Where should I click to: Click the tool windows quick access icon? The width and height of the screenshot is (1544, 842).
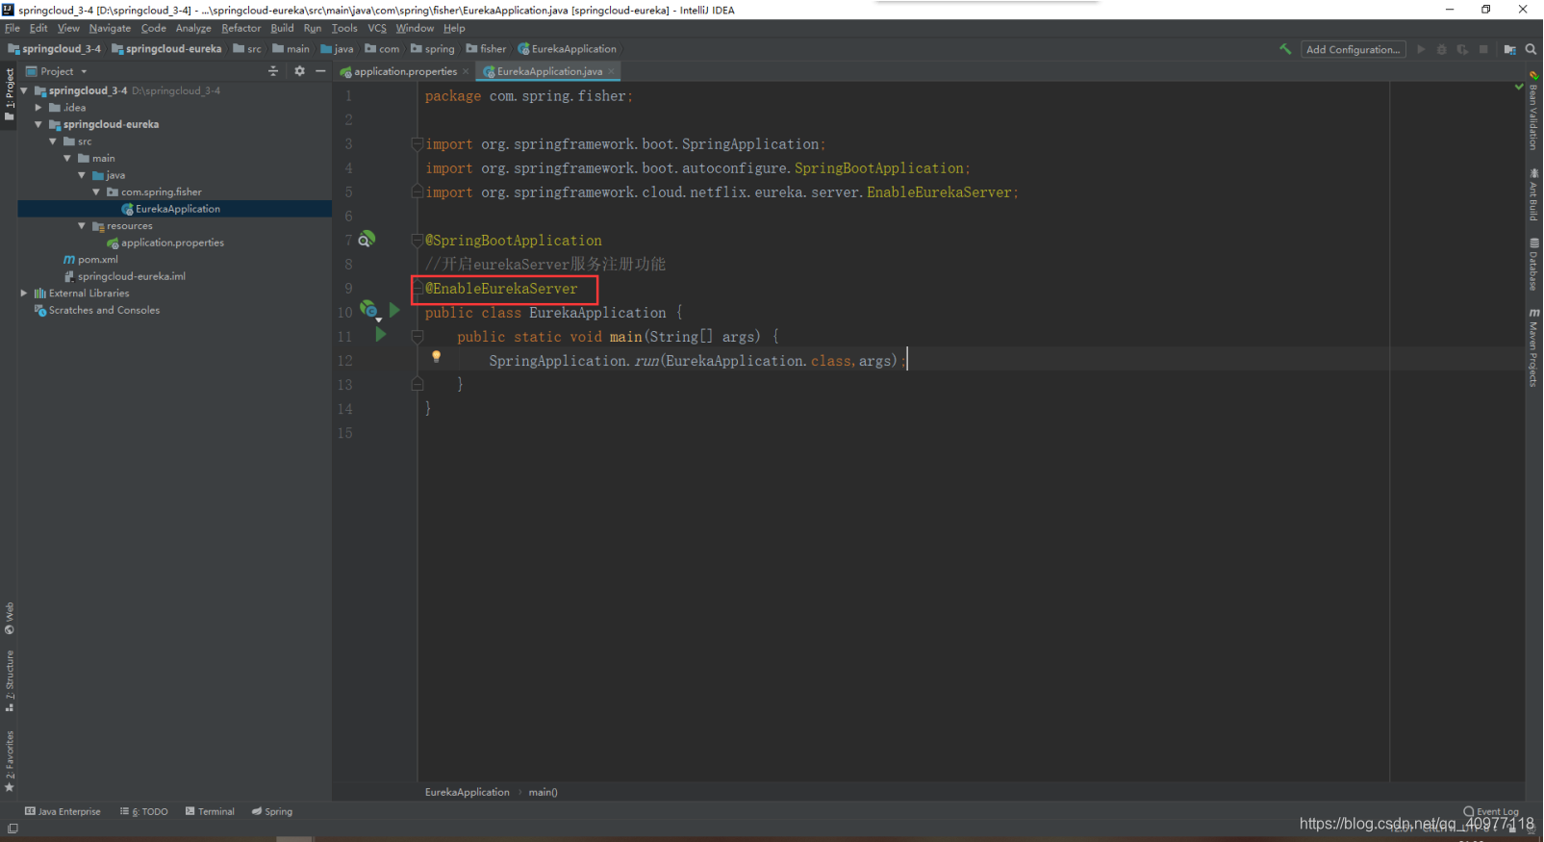pos(13,829)
